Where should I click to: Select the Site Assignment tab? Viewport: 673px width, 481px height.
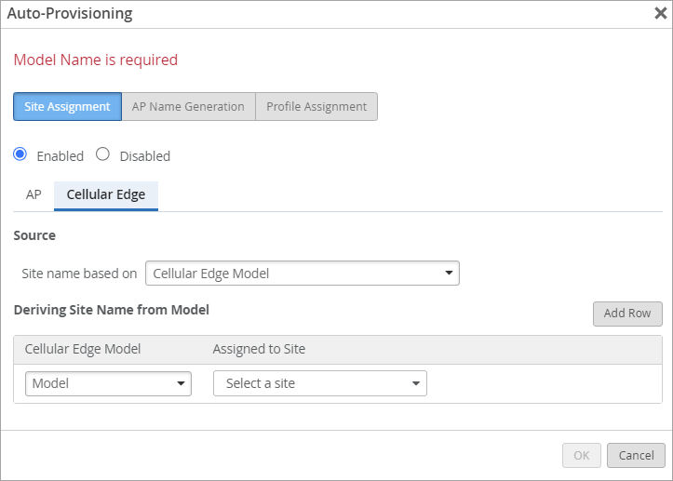coord(67,106)
